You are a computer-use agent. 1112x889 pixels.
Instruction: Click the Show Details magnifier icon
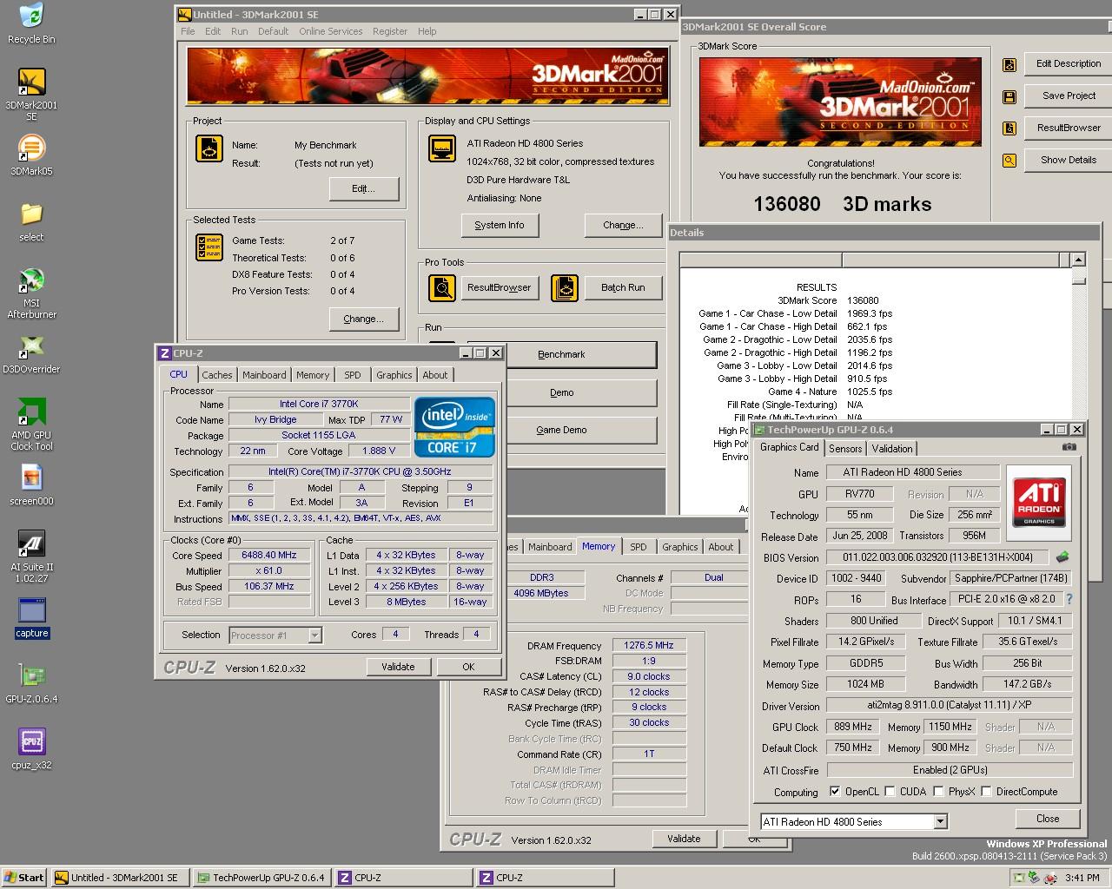point(1009,161)
